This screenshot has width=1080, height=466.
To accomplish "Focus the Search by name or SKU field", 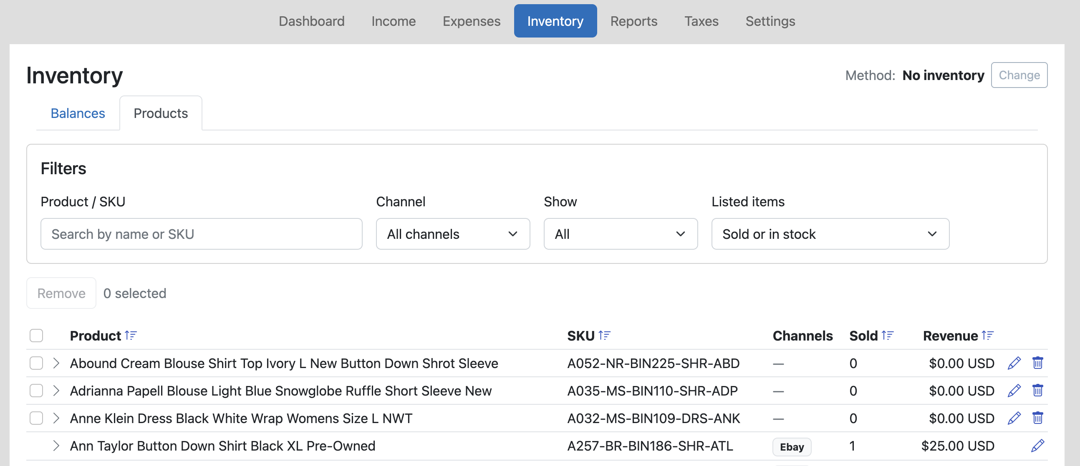I will point(201,234).
